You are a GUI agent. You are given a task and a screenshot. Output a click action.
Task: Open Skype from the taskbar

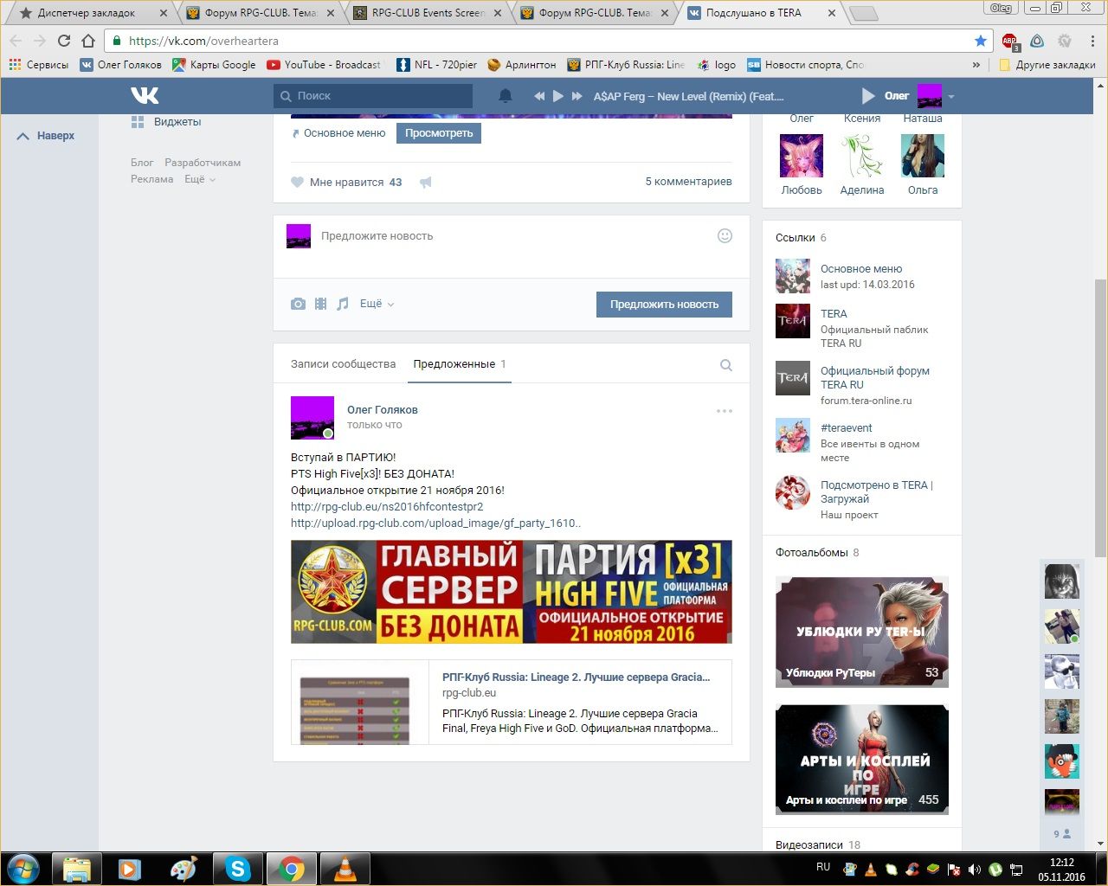237,868
